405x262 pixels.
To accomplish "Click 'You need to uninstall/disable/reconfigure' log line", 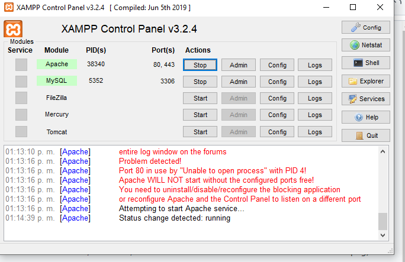I will 230,190.
